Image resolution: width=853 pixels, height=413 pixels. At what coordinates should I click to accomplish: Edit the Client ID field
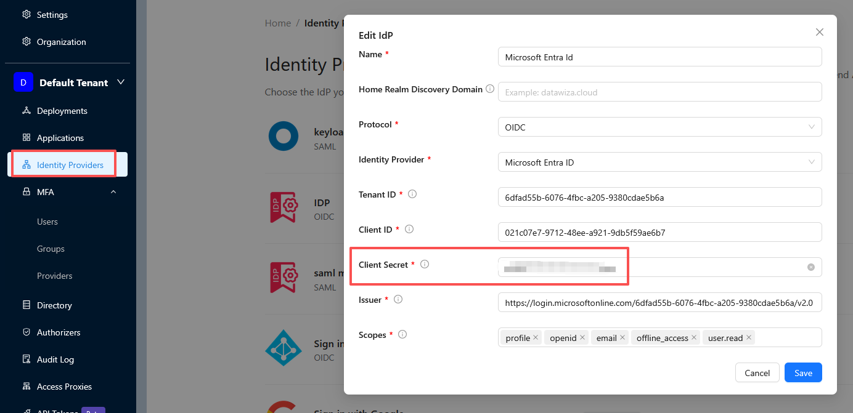(660, 233)
